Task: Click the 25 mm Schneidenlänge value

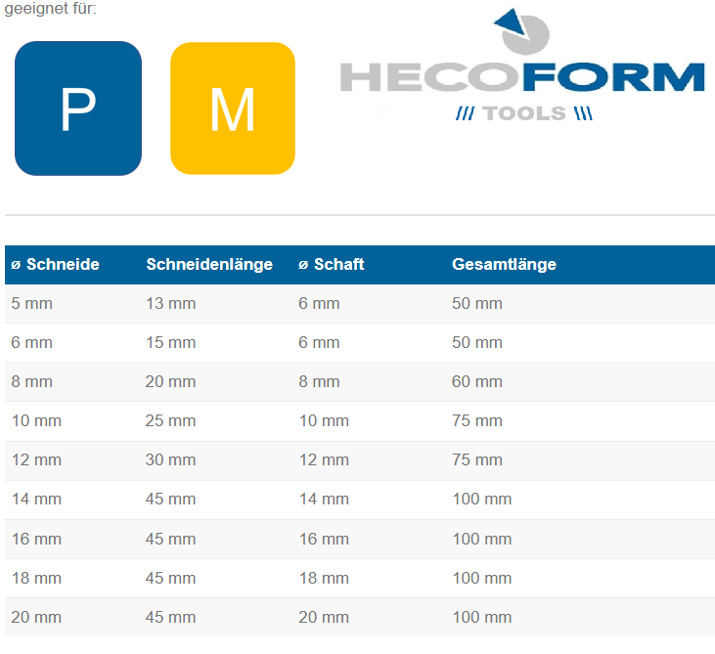Action: point(170,421)
